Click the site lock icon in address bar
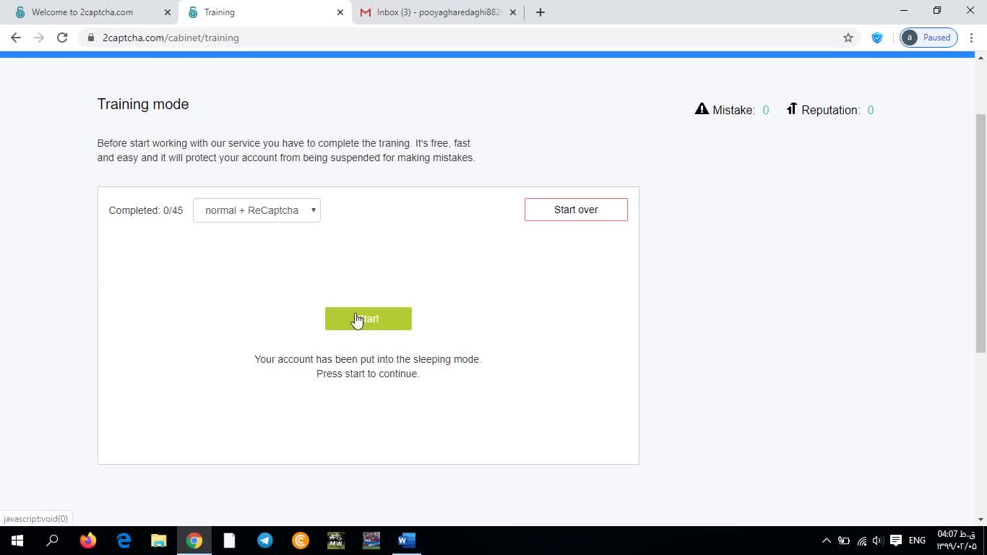This screenshot has width=987, height=555. pos(91,38)
